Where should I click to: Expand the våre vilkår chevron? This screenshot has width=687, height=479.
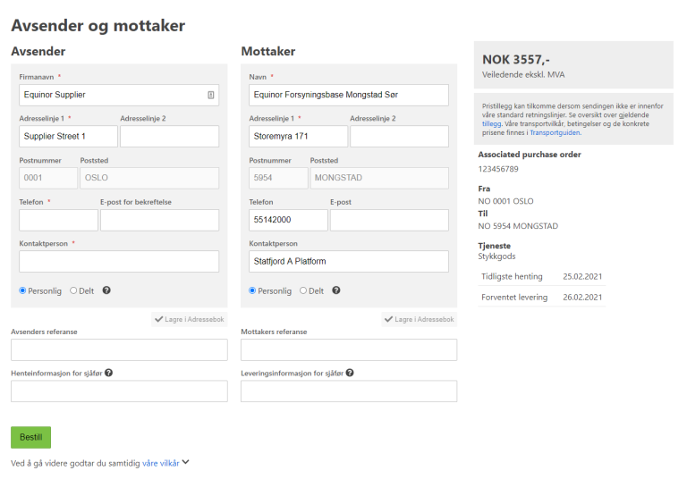coord(186,462)
